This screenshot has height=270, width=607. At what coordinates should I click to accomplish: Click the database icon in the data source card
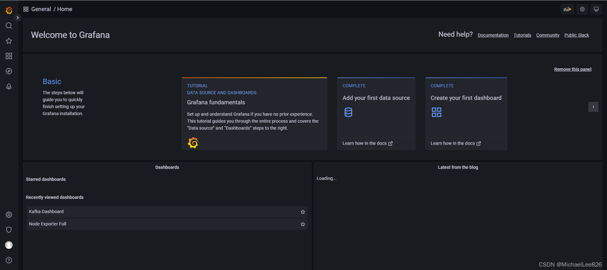(348, 112)
